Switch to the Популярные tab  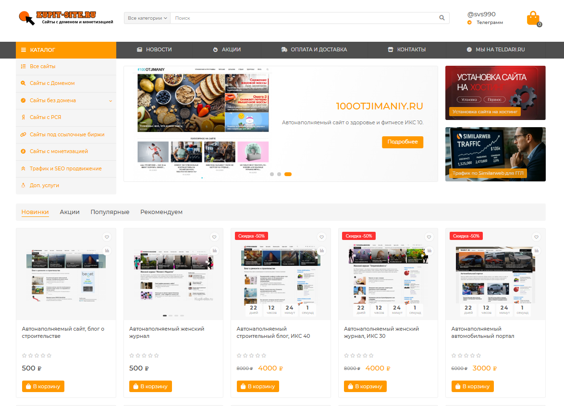click(110, 212)
